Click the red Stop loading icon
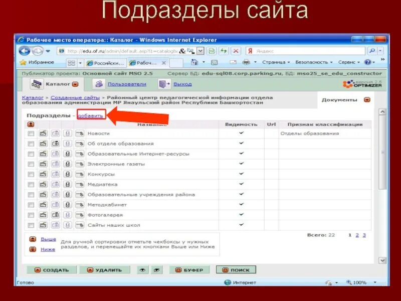This screenshot has width=401, height=301. (236, 51)
